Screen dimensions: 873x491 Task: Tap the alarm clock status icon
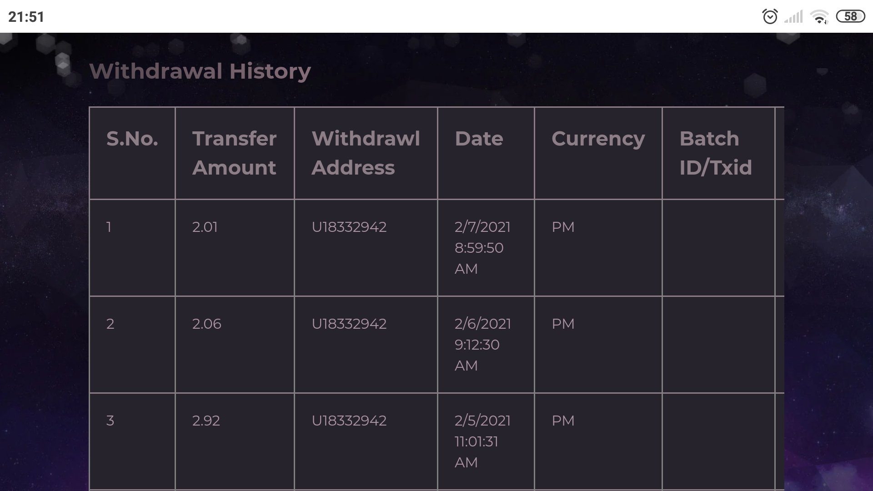770,17
